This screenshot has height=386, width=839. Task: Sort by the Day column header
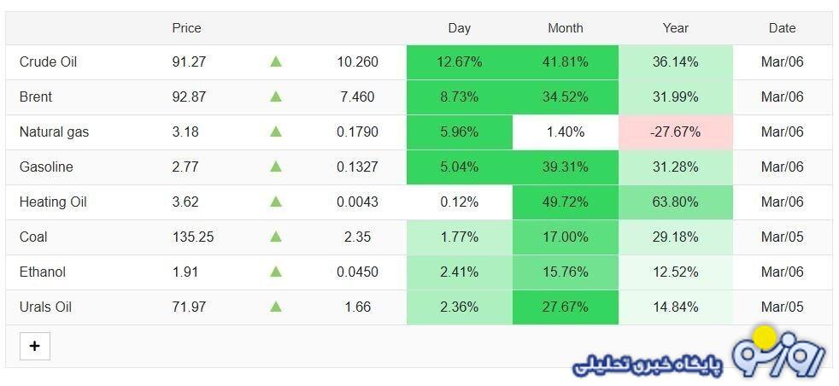coord(459,28)
